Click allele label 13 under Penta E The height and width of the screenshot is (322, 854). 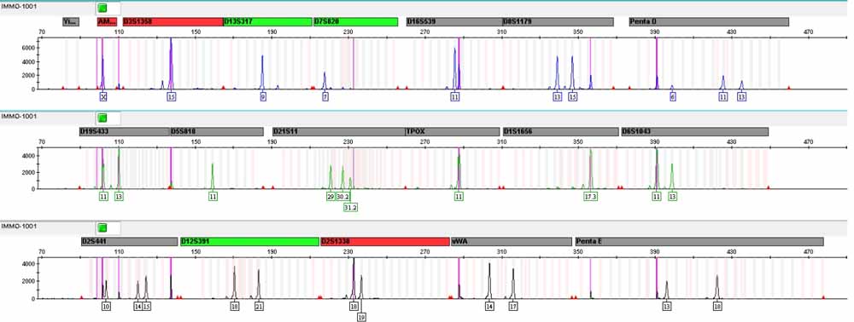pos(667,307)
